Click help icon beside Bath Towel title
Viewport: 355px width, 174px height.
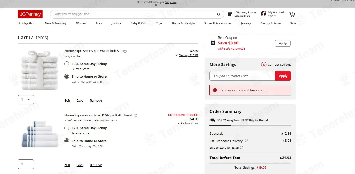[135, 116]
